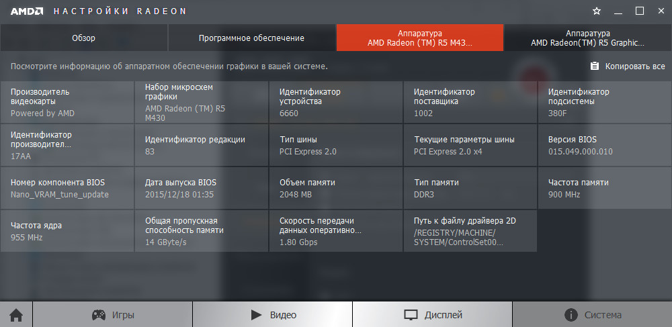Click the bandwidth value 14 GByte/s
The image size is (672, 327).
(166, 242)
